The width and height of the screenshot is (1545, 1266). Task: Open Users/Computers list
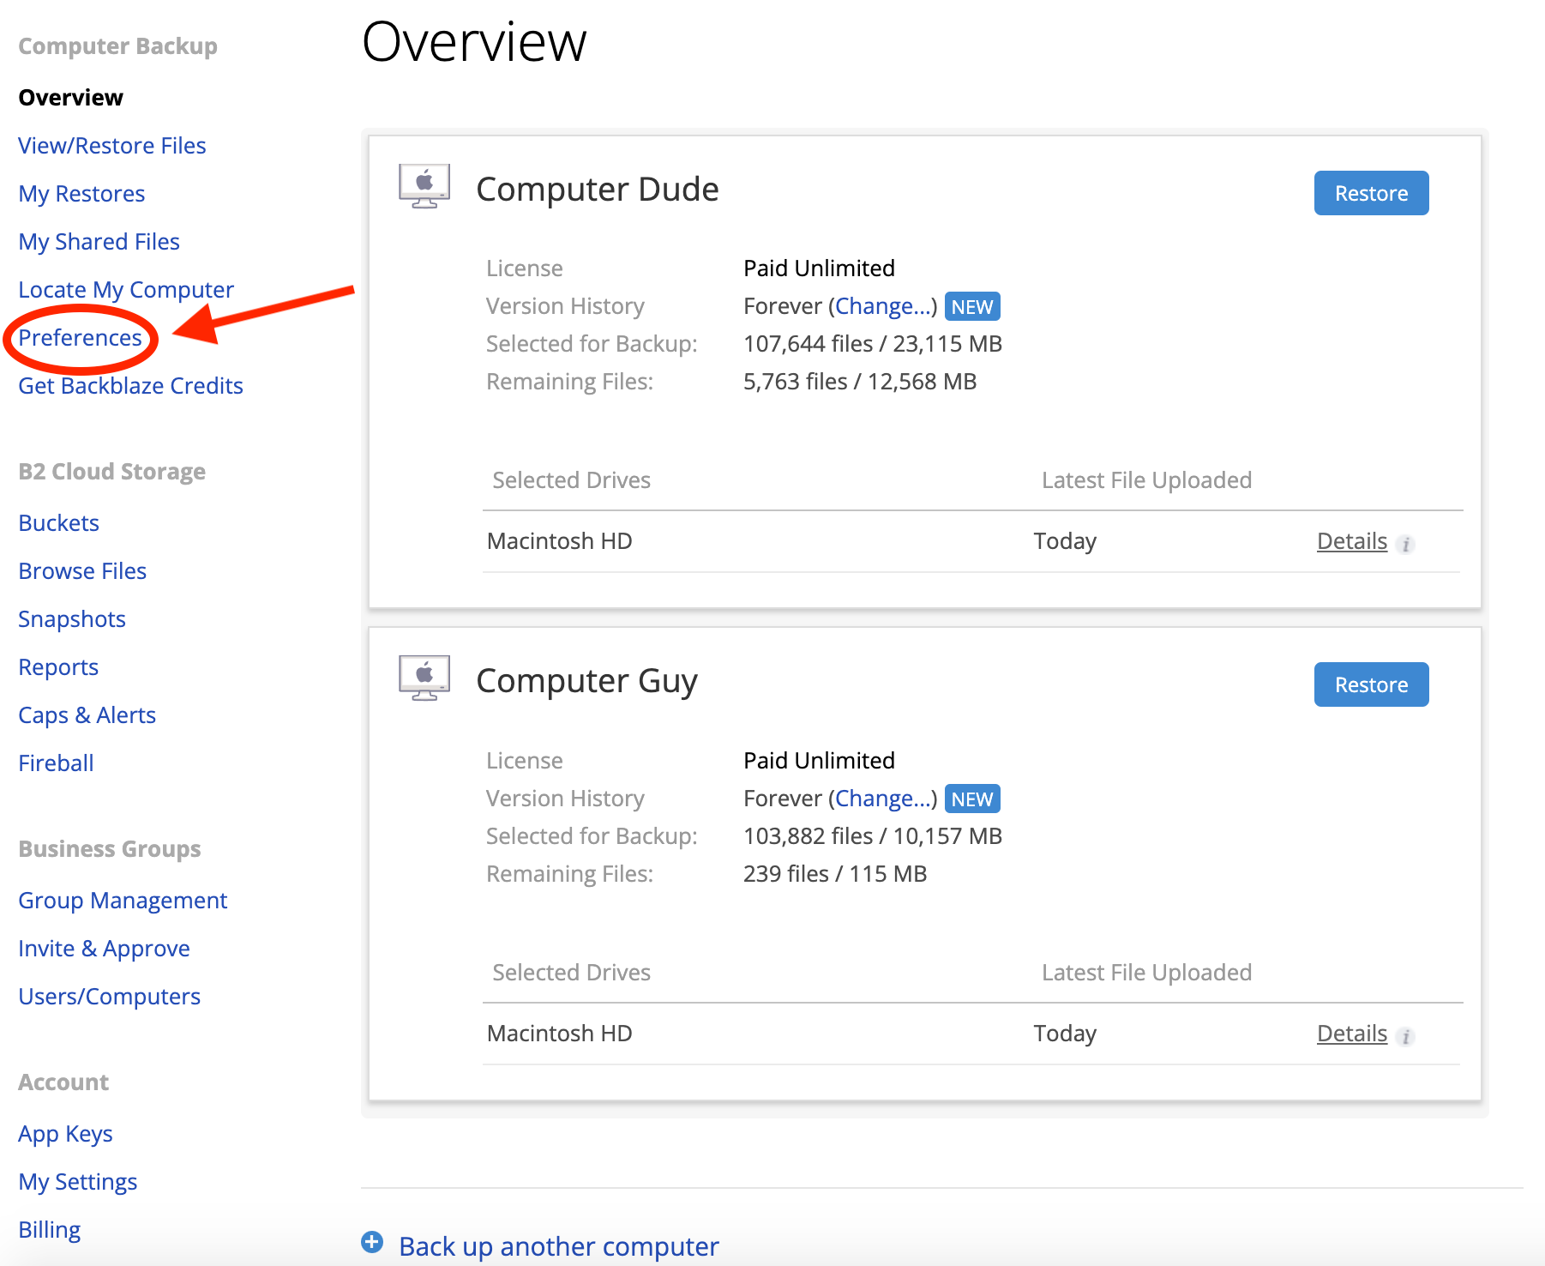pos(110,997)
